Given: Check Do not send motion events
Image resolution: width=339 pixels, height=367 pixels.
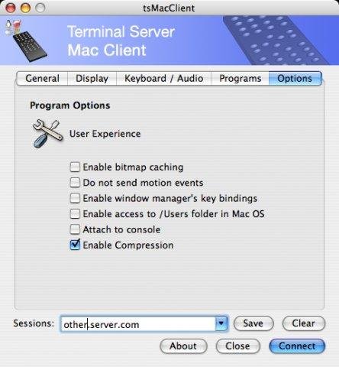Looking at the screenshot, I should coord(75,183).
